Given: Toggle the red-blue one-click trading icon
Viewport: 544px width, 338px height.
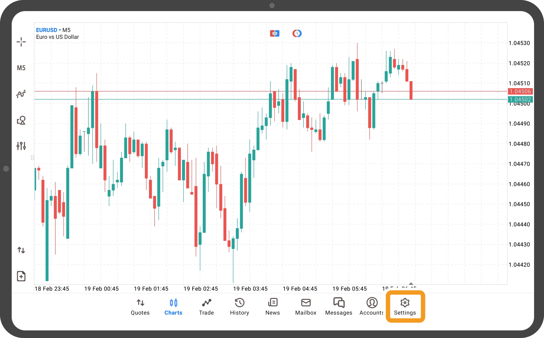Looking at the screenshot, I should click(274, 34).
